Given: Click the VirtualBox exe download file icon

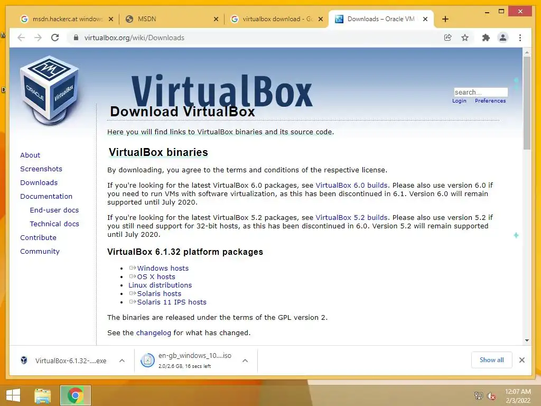Looking at the screenshot, I should pyautogui.click(x=24, y=361).
